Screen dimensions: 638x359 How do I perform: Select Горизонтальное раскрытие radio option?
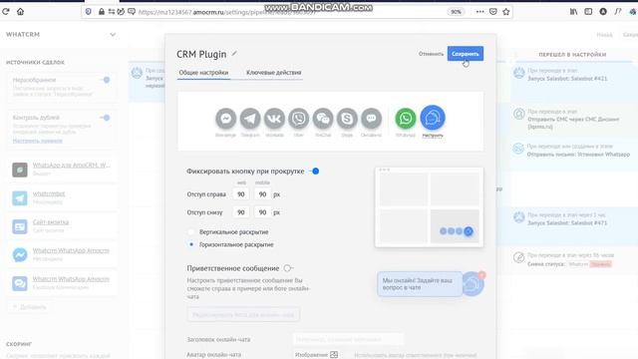(x=190, y=244)
